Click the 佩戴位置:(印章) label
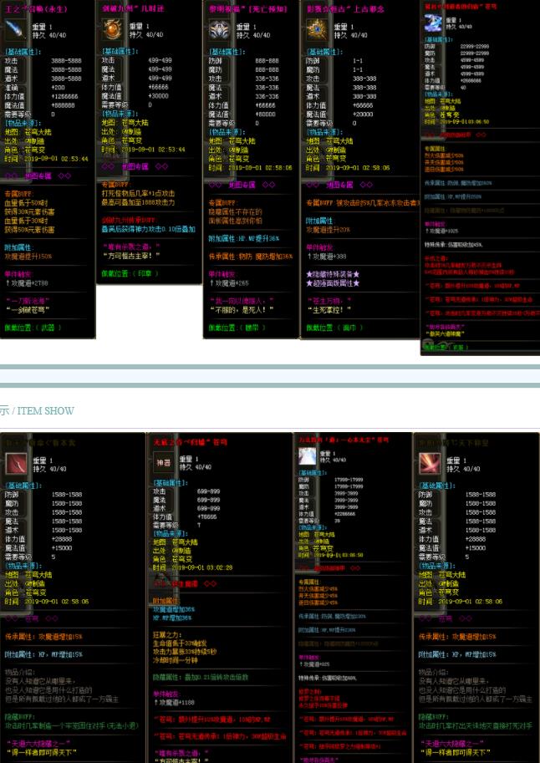Screen dimensions: 540x763 130,272
